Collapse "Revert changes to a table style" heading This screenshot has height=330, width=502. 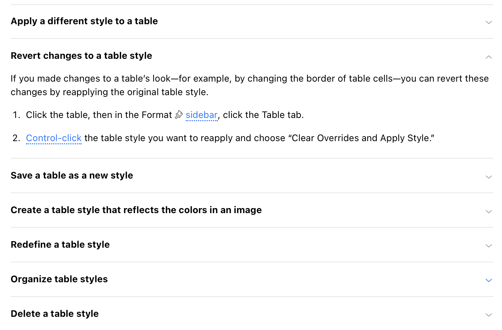[x=81, y=56]
